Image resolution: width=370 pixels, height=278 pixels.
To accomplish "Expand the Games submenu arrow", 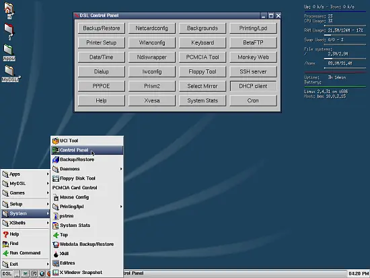I will (x=48, y=193).
